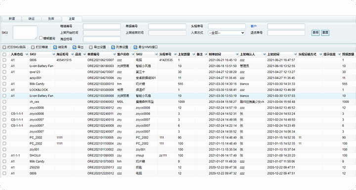Click the 重置 reset button

(x=325, y=33)
